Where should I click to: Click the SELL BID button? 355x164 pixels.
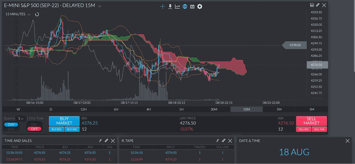(x=304, y=129)
